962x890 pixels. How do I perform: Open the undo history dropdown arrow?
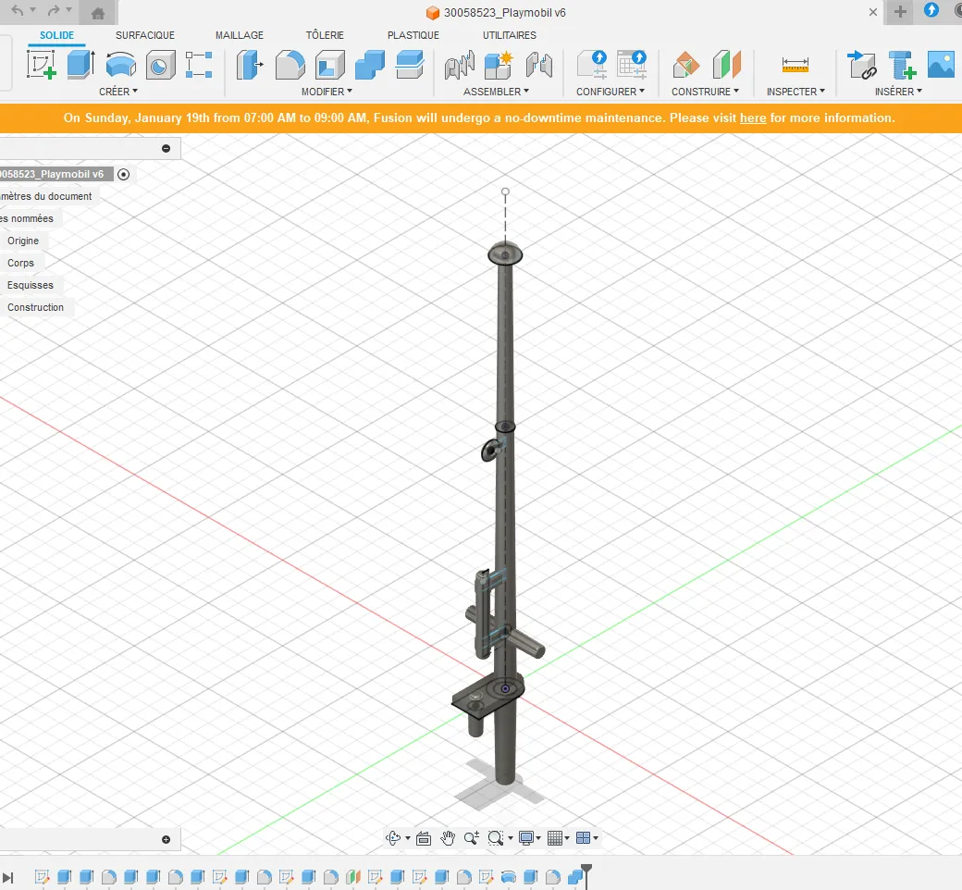(33, 10)
